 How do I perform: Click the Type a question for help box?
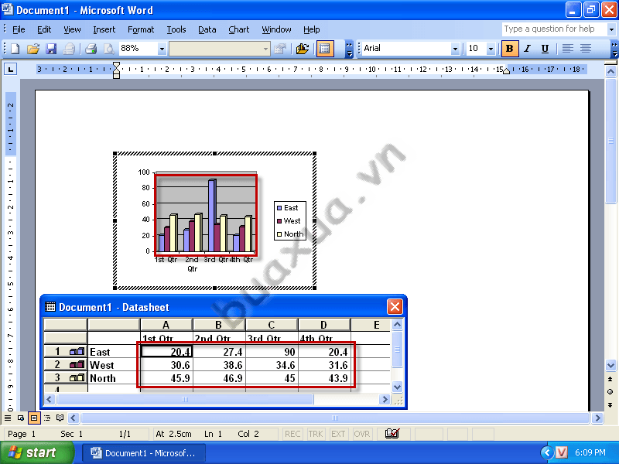click(554, 29)
